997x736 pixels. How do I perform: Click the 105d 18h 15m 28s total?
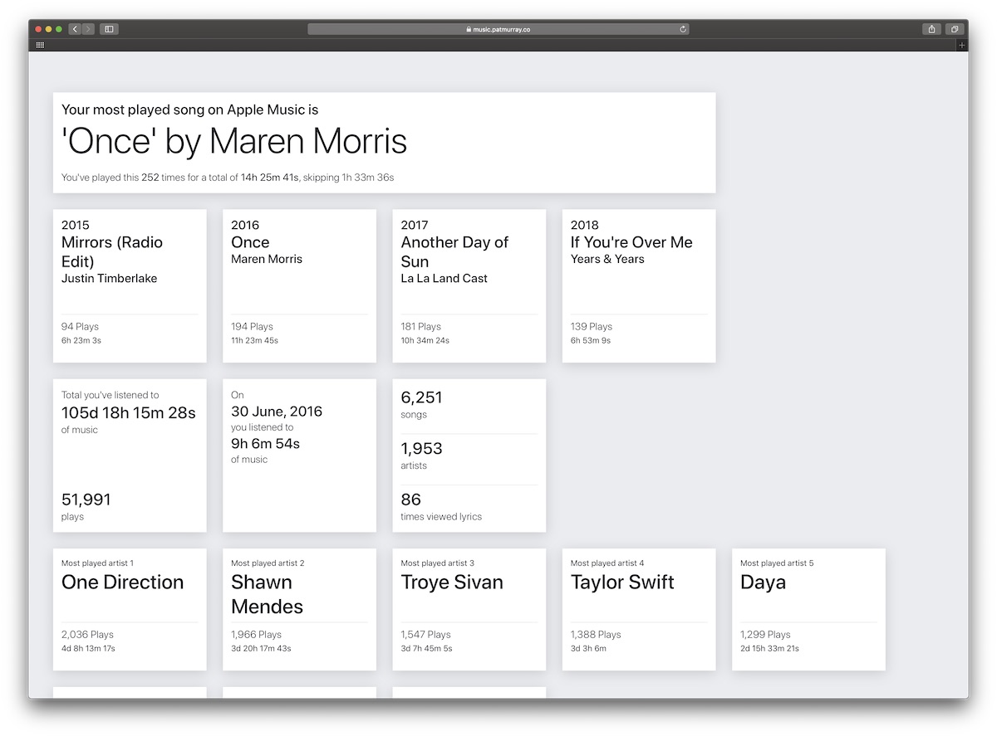tap(129, 412)
